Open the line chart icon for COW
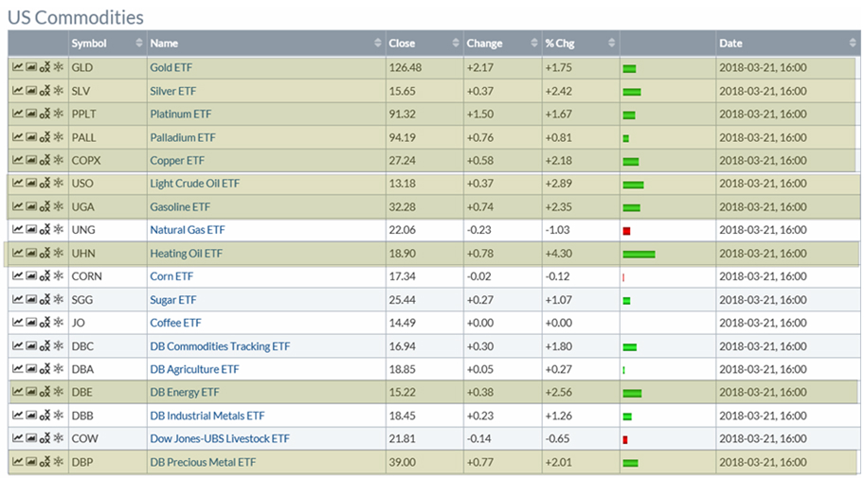 (17, 439)
